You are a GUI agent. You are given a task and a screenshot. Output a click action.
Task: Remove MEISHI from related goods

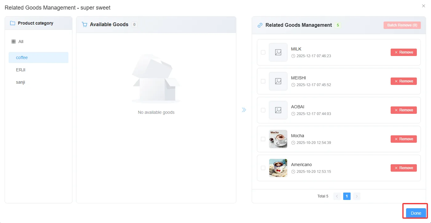(x=404, y=81)
